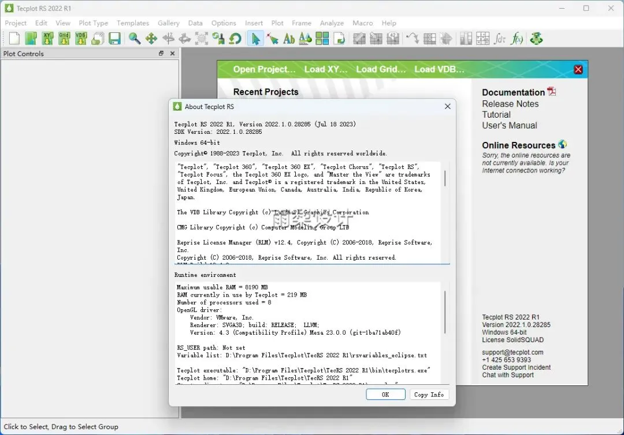Click the redraw paintbrush icon
Viewport: 624px width, 435px height.
point(218,39)
